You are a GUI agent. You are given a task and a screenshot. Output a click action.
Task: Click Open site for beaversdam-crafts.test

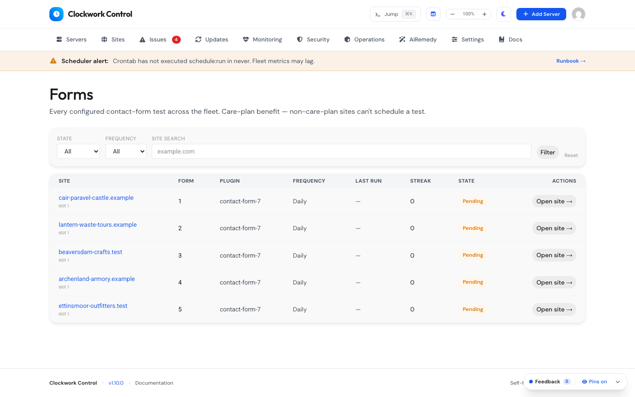coord(554,255)
